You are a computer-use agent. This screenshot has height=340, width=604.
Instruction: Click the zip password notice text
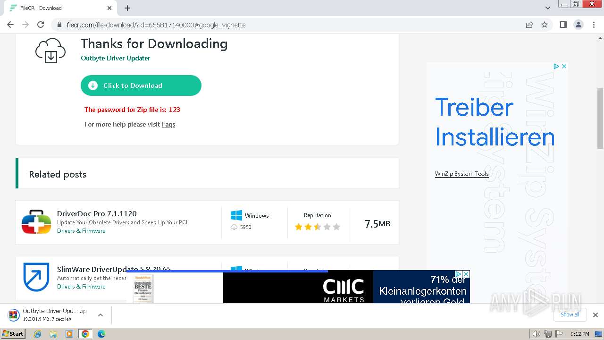[132, 110]
